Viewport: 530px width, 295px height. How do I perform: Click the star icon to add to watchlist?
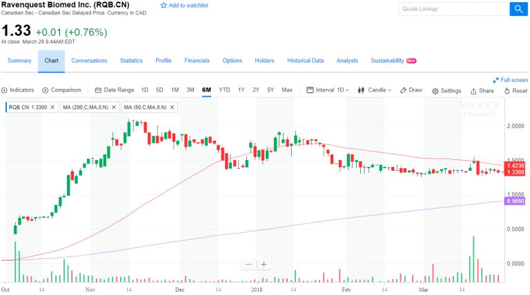164,6
